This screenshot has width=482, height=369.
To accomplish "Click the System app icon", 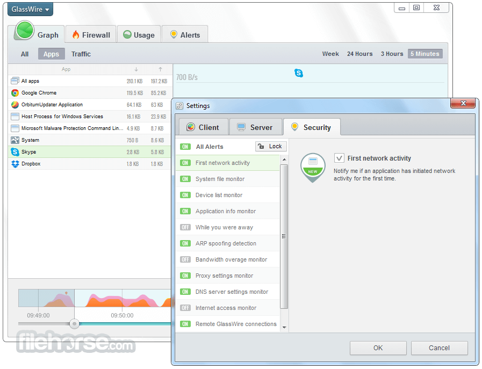I will (x=15, y=140).
